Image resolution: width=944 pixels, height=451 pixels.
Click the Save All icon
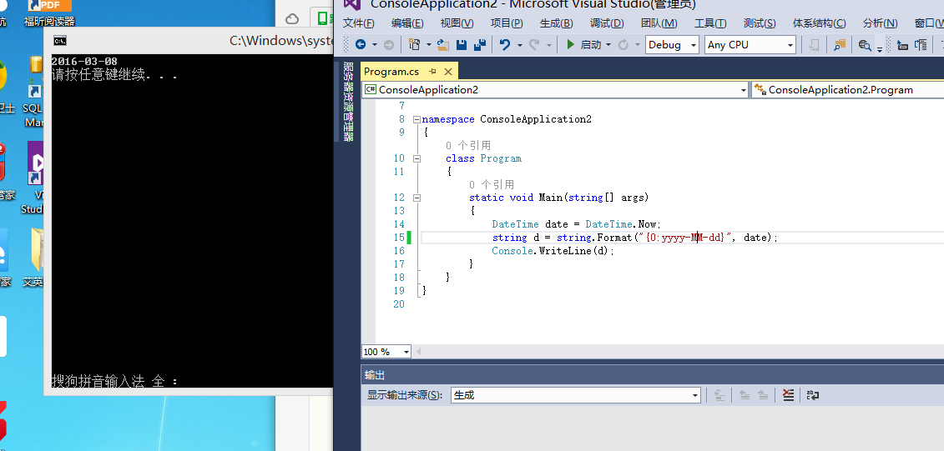pos(480,44)
